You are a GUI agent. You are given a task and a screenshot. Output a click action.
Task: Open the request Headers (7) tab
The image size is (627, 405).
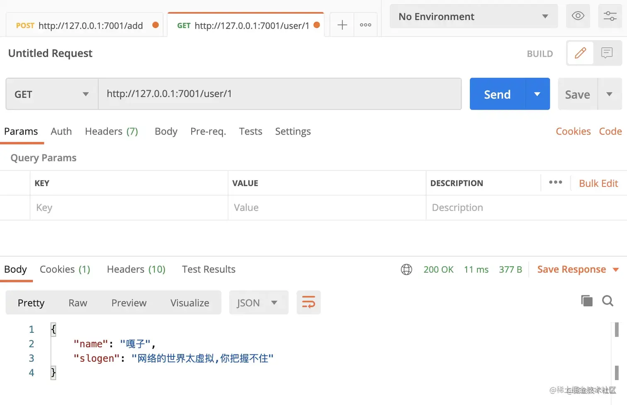click(x=112, y=132)
